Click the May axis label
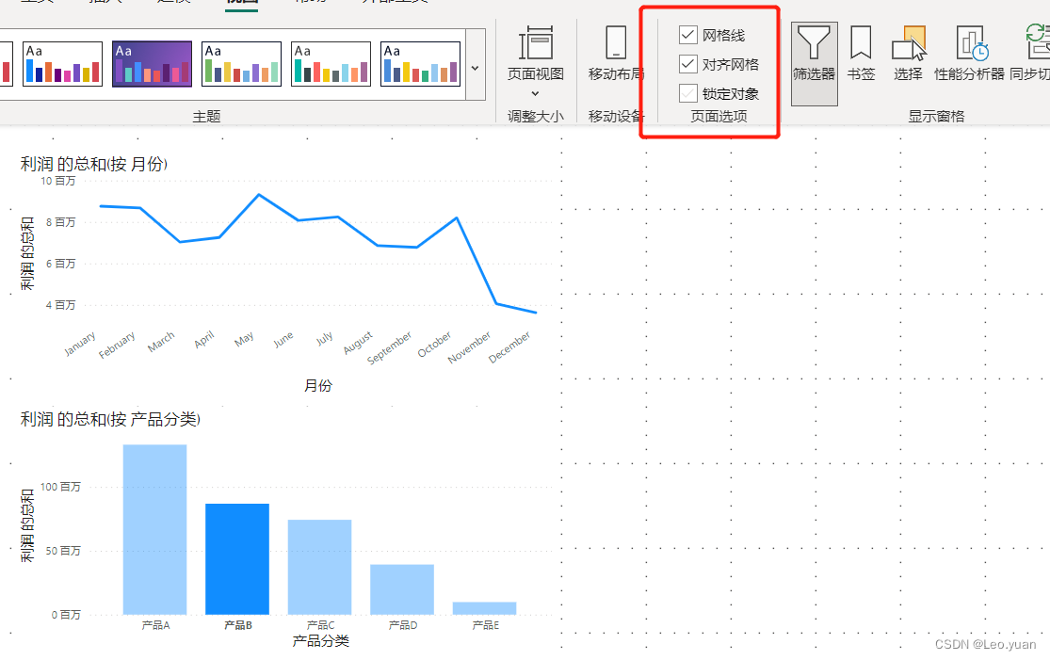1050x660 pixels. (245, 339)
